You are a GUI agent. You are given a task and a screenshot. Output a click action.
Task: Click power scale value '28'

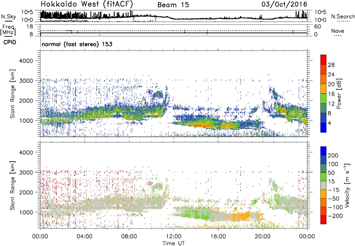331,65
